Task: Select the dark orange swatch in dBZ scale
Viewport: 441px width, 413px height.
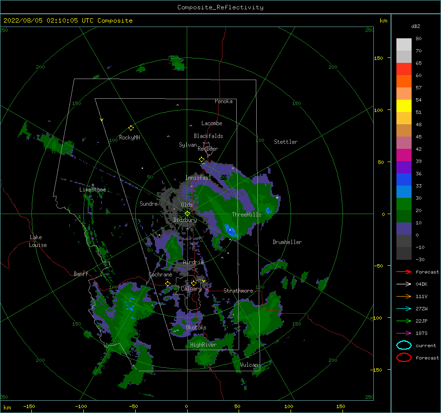Action: pyautogui.click(x=404, y=81)
